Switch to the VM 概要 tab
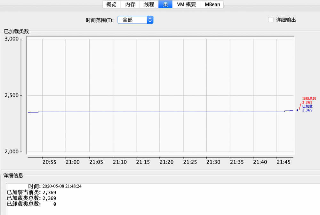320x215 pixels. (x=186, y=4)
